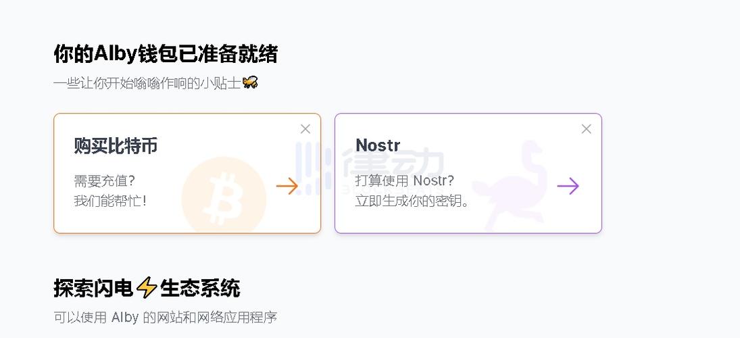This screenshot has height=338, width=740.
Task: Open the 购买比特币 card title
Action: (116, 145)
